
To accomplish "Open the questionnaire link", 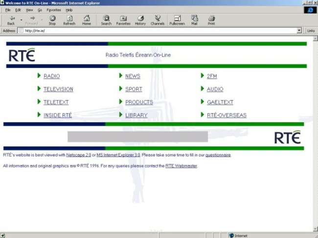I will coord(218,155).
